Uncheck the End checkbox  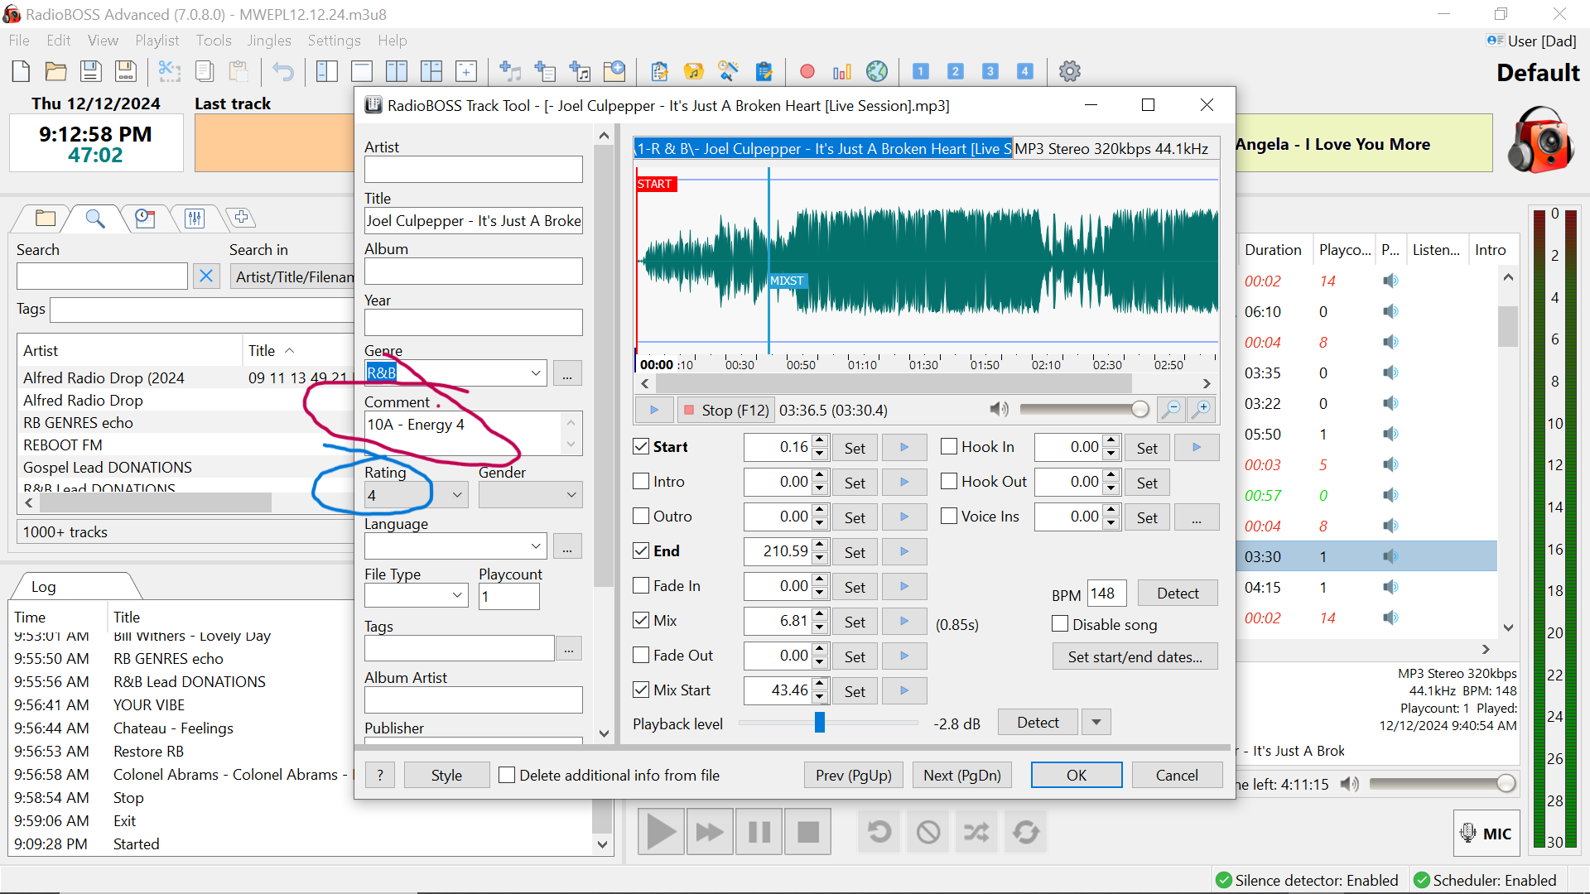[641, 550]
